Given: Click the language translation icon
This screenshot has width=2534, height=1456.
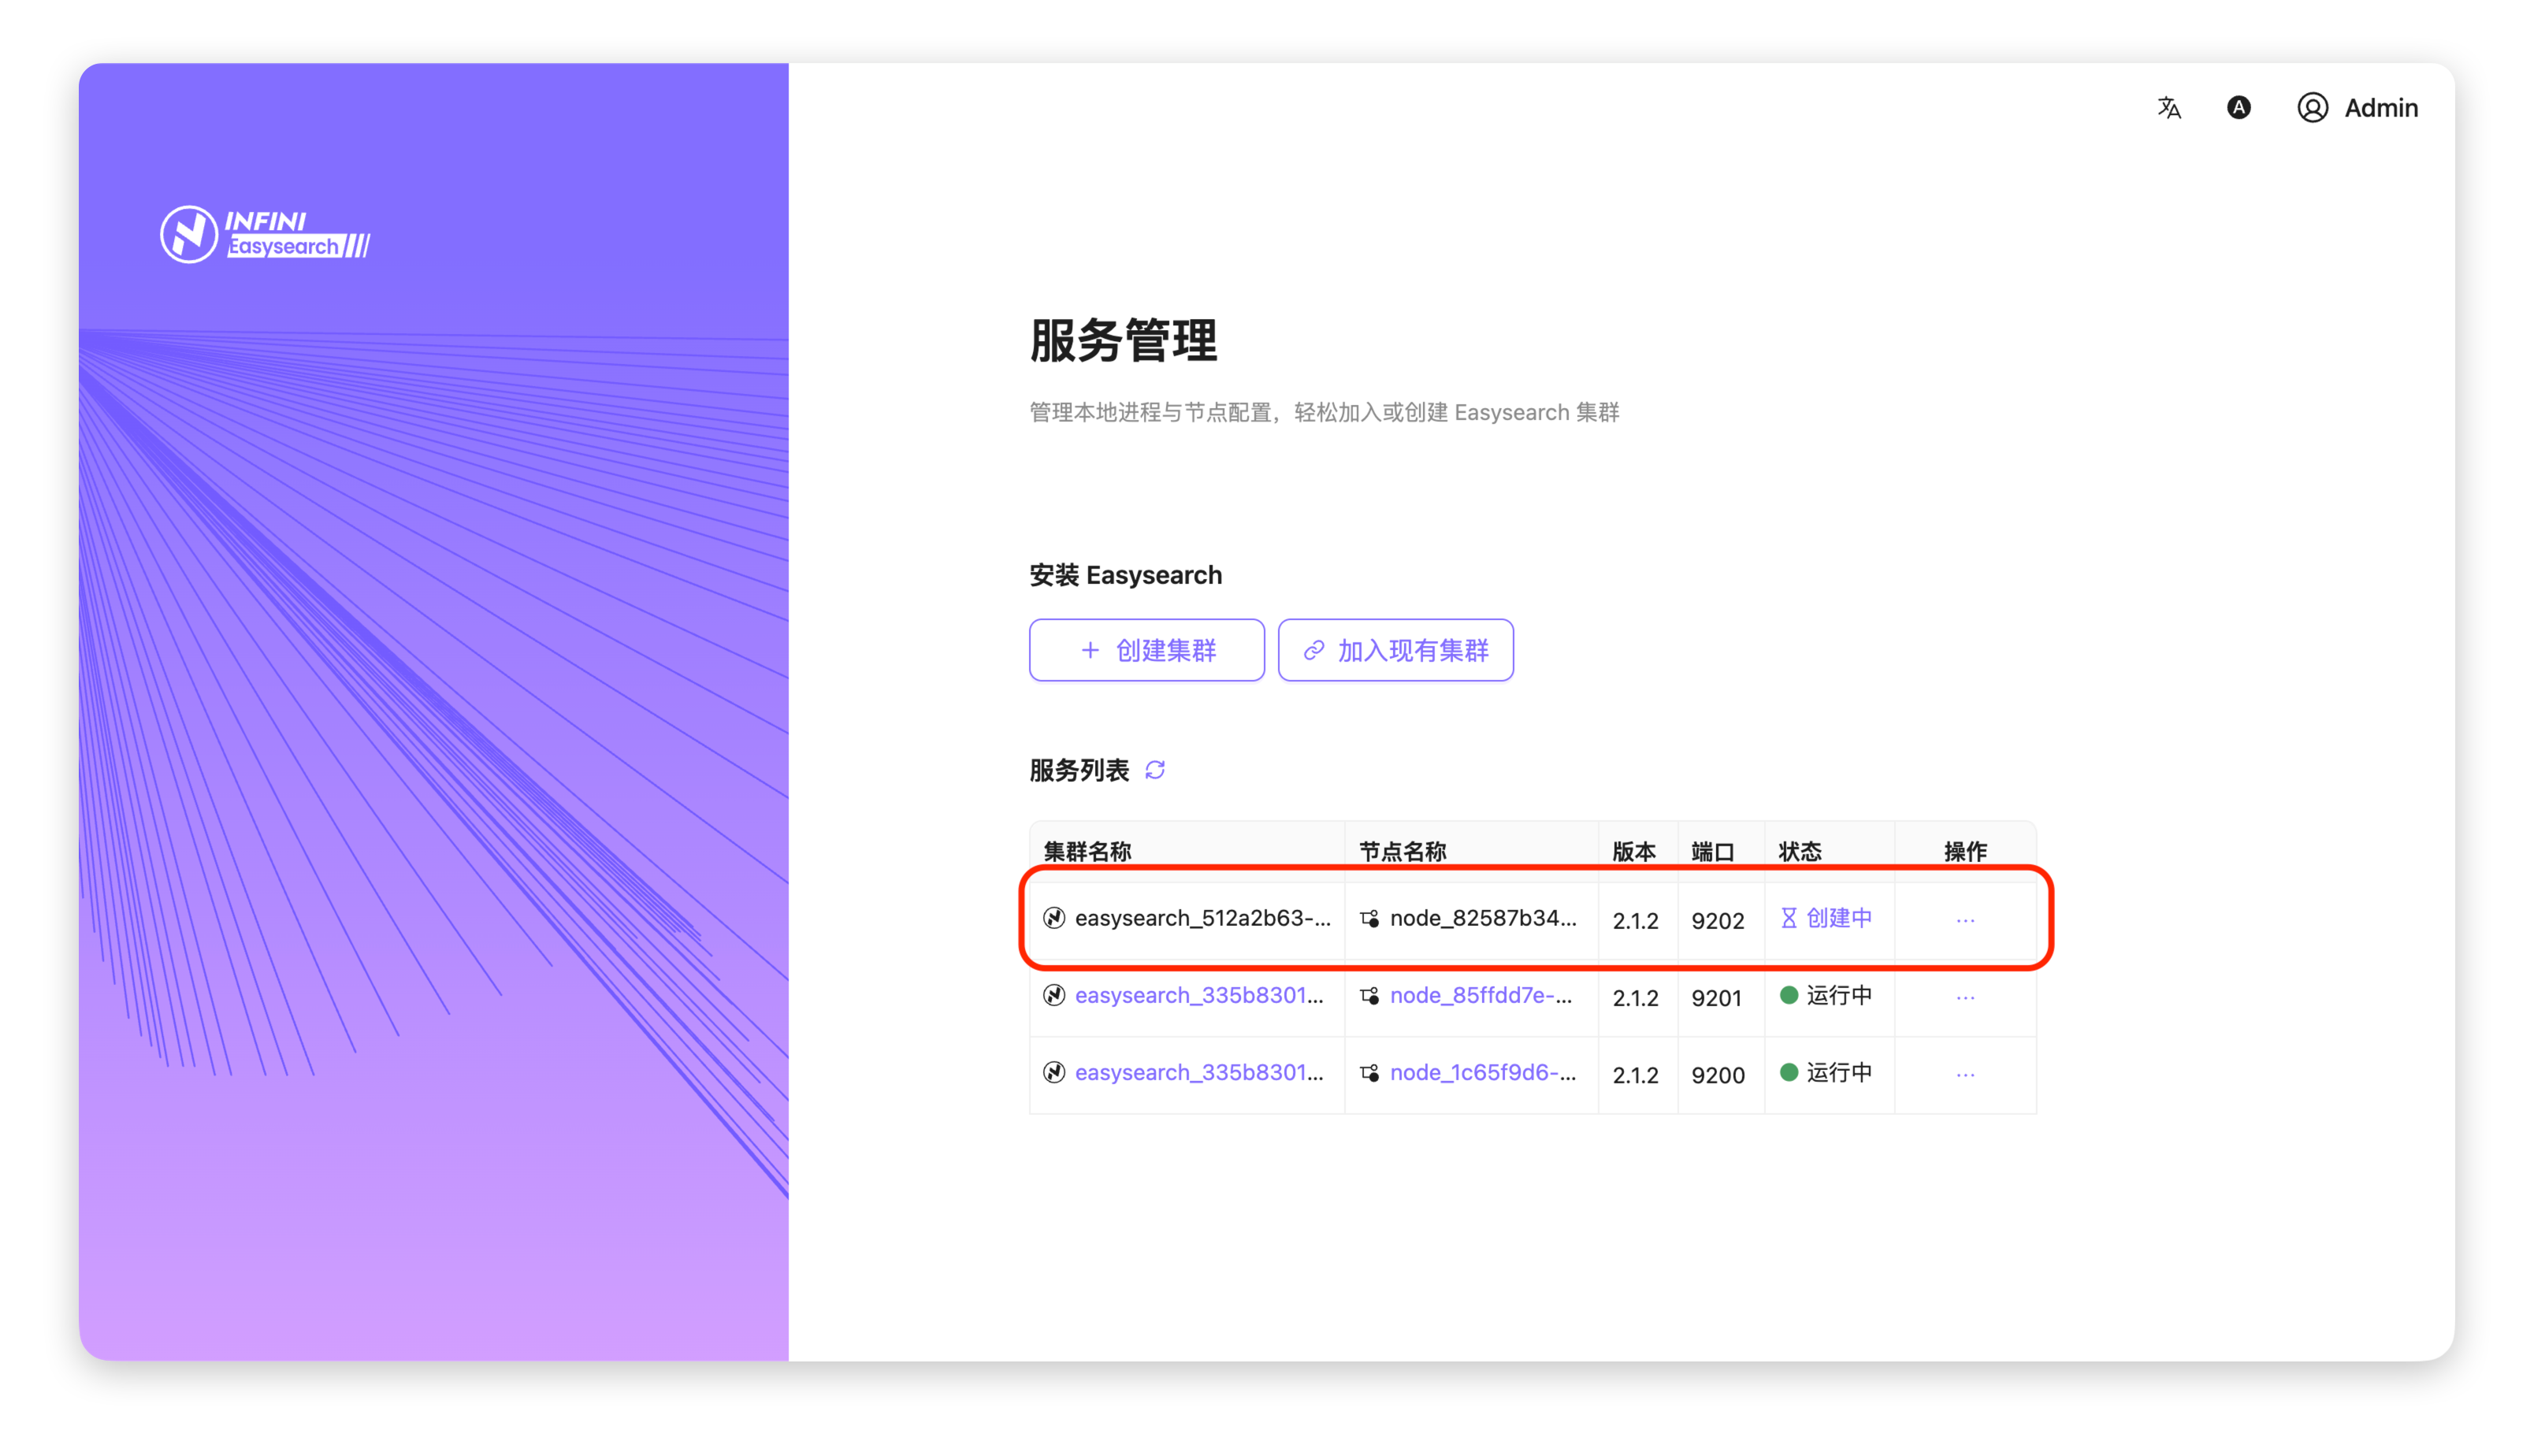Looking at the screenshot, I should [2168, 108].
